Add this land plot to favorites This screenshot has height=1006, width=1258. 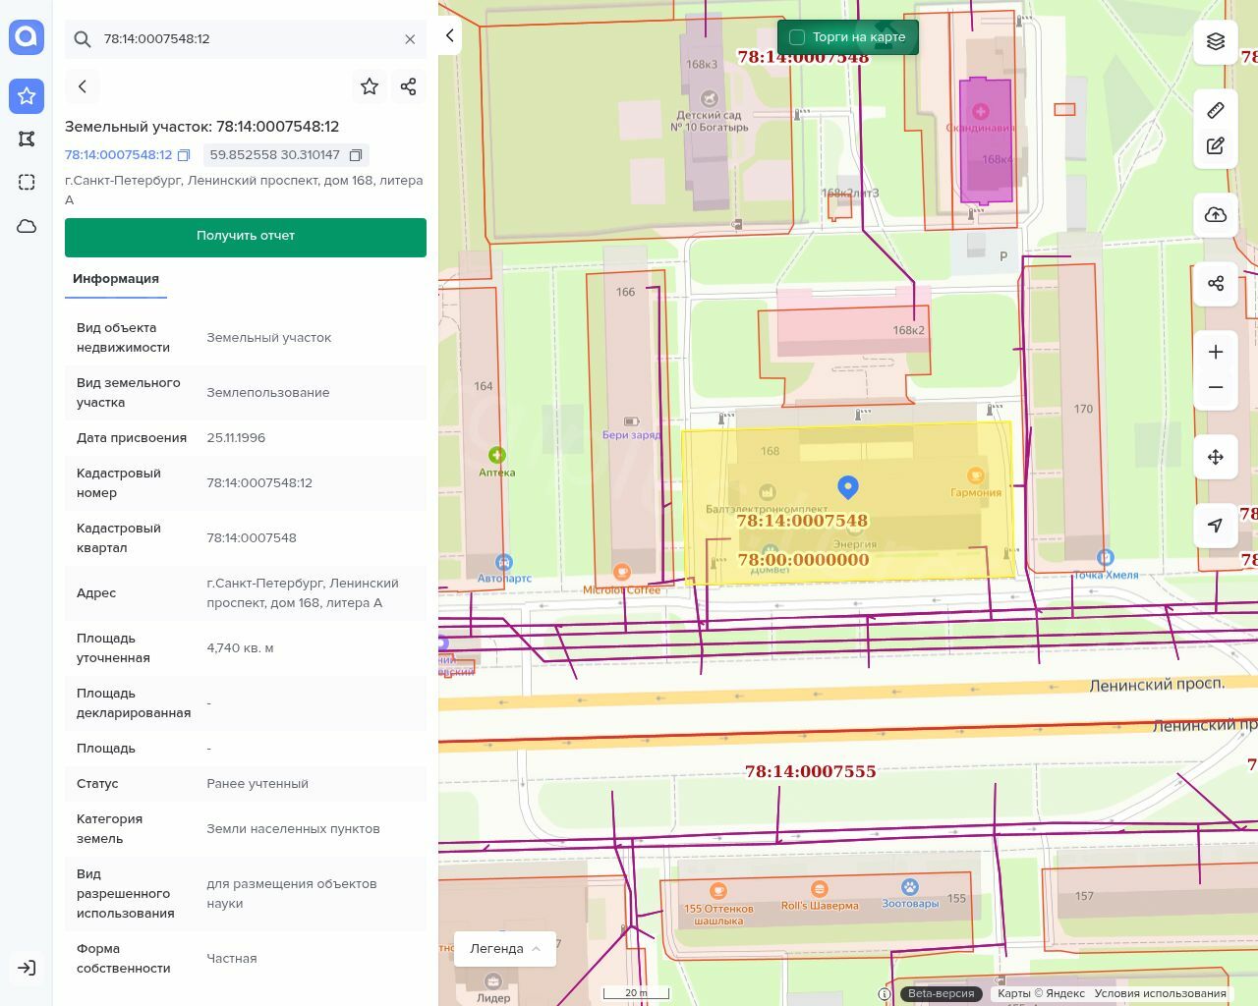(370, 86)
